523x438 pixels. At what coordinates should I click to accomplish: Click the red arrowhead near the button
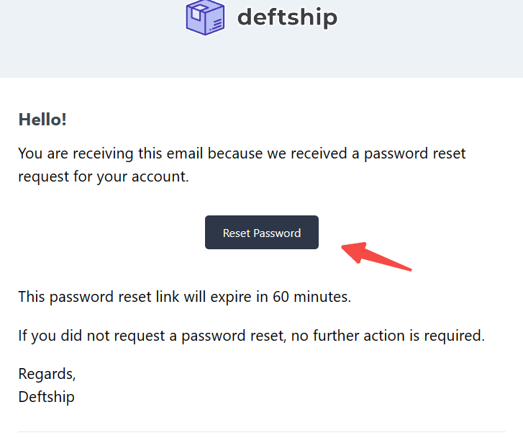[x=354, y=251]
